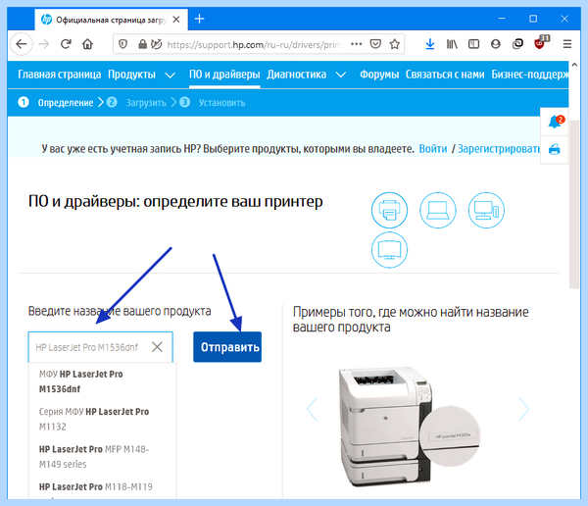Open Связаться с нами nav item

[x=445, y=75]
